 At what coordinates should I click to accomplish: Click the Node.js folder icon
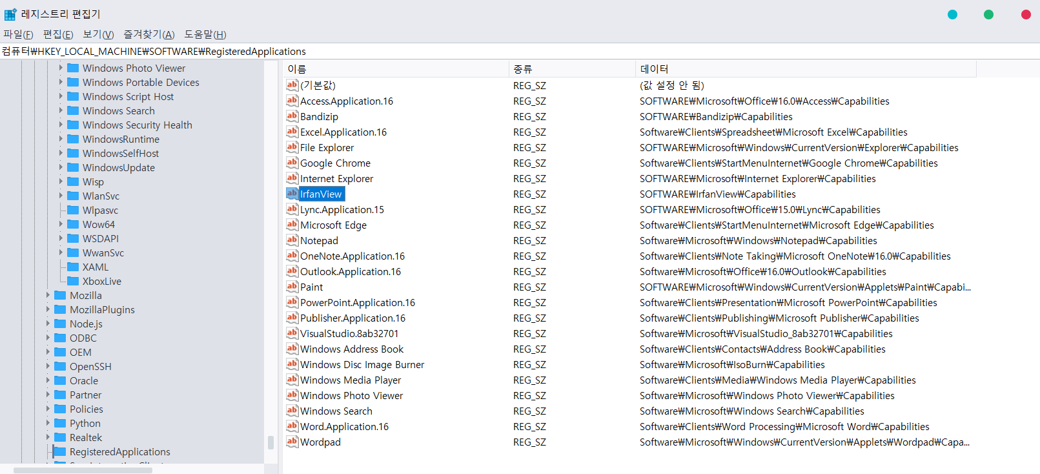pos(60,324)
